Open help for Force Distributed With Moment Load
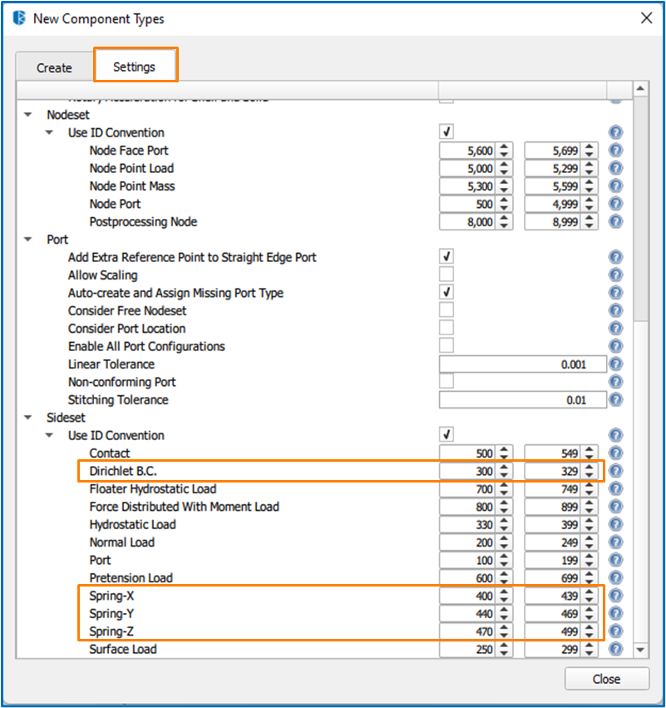This screenshot has height=708, width=666. tap(615, 507)
